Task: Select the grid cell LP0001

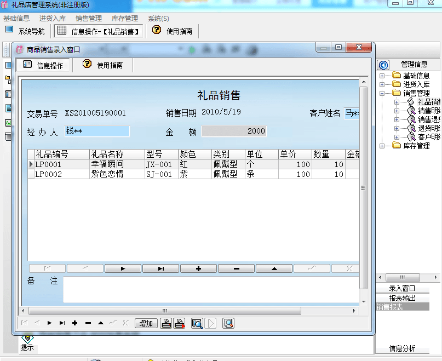Action: 62,164
